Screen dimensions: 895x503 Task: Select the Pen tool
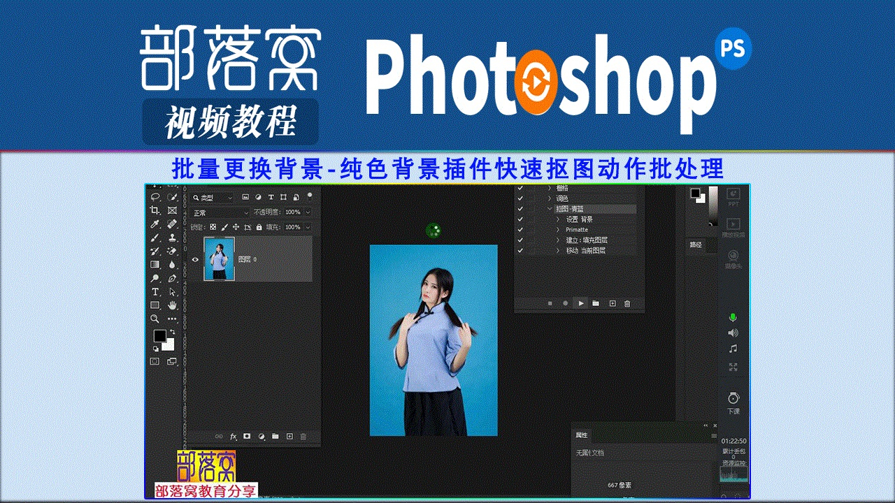[172, 278]
